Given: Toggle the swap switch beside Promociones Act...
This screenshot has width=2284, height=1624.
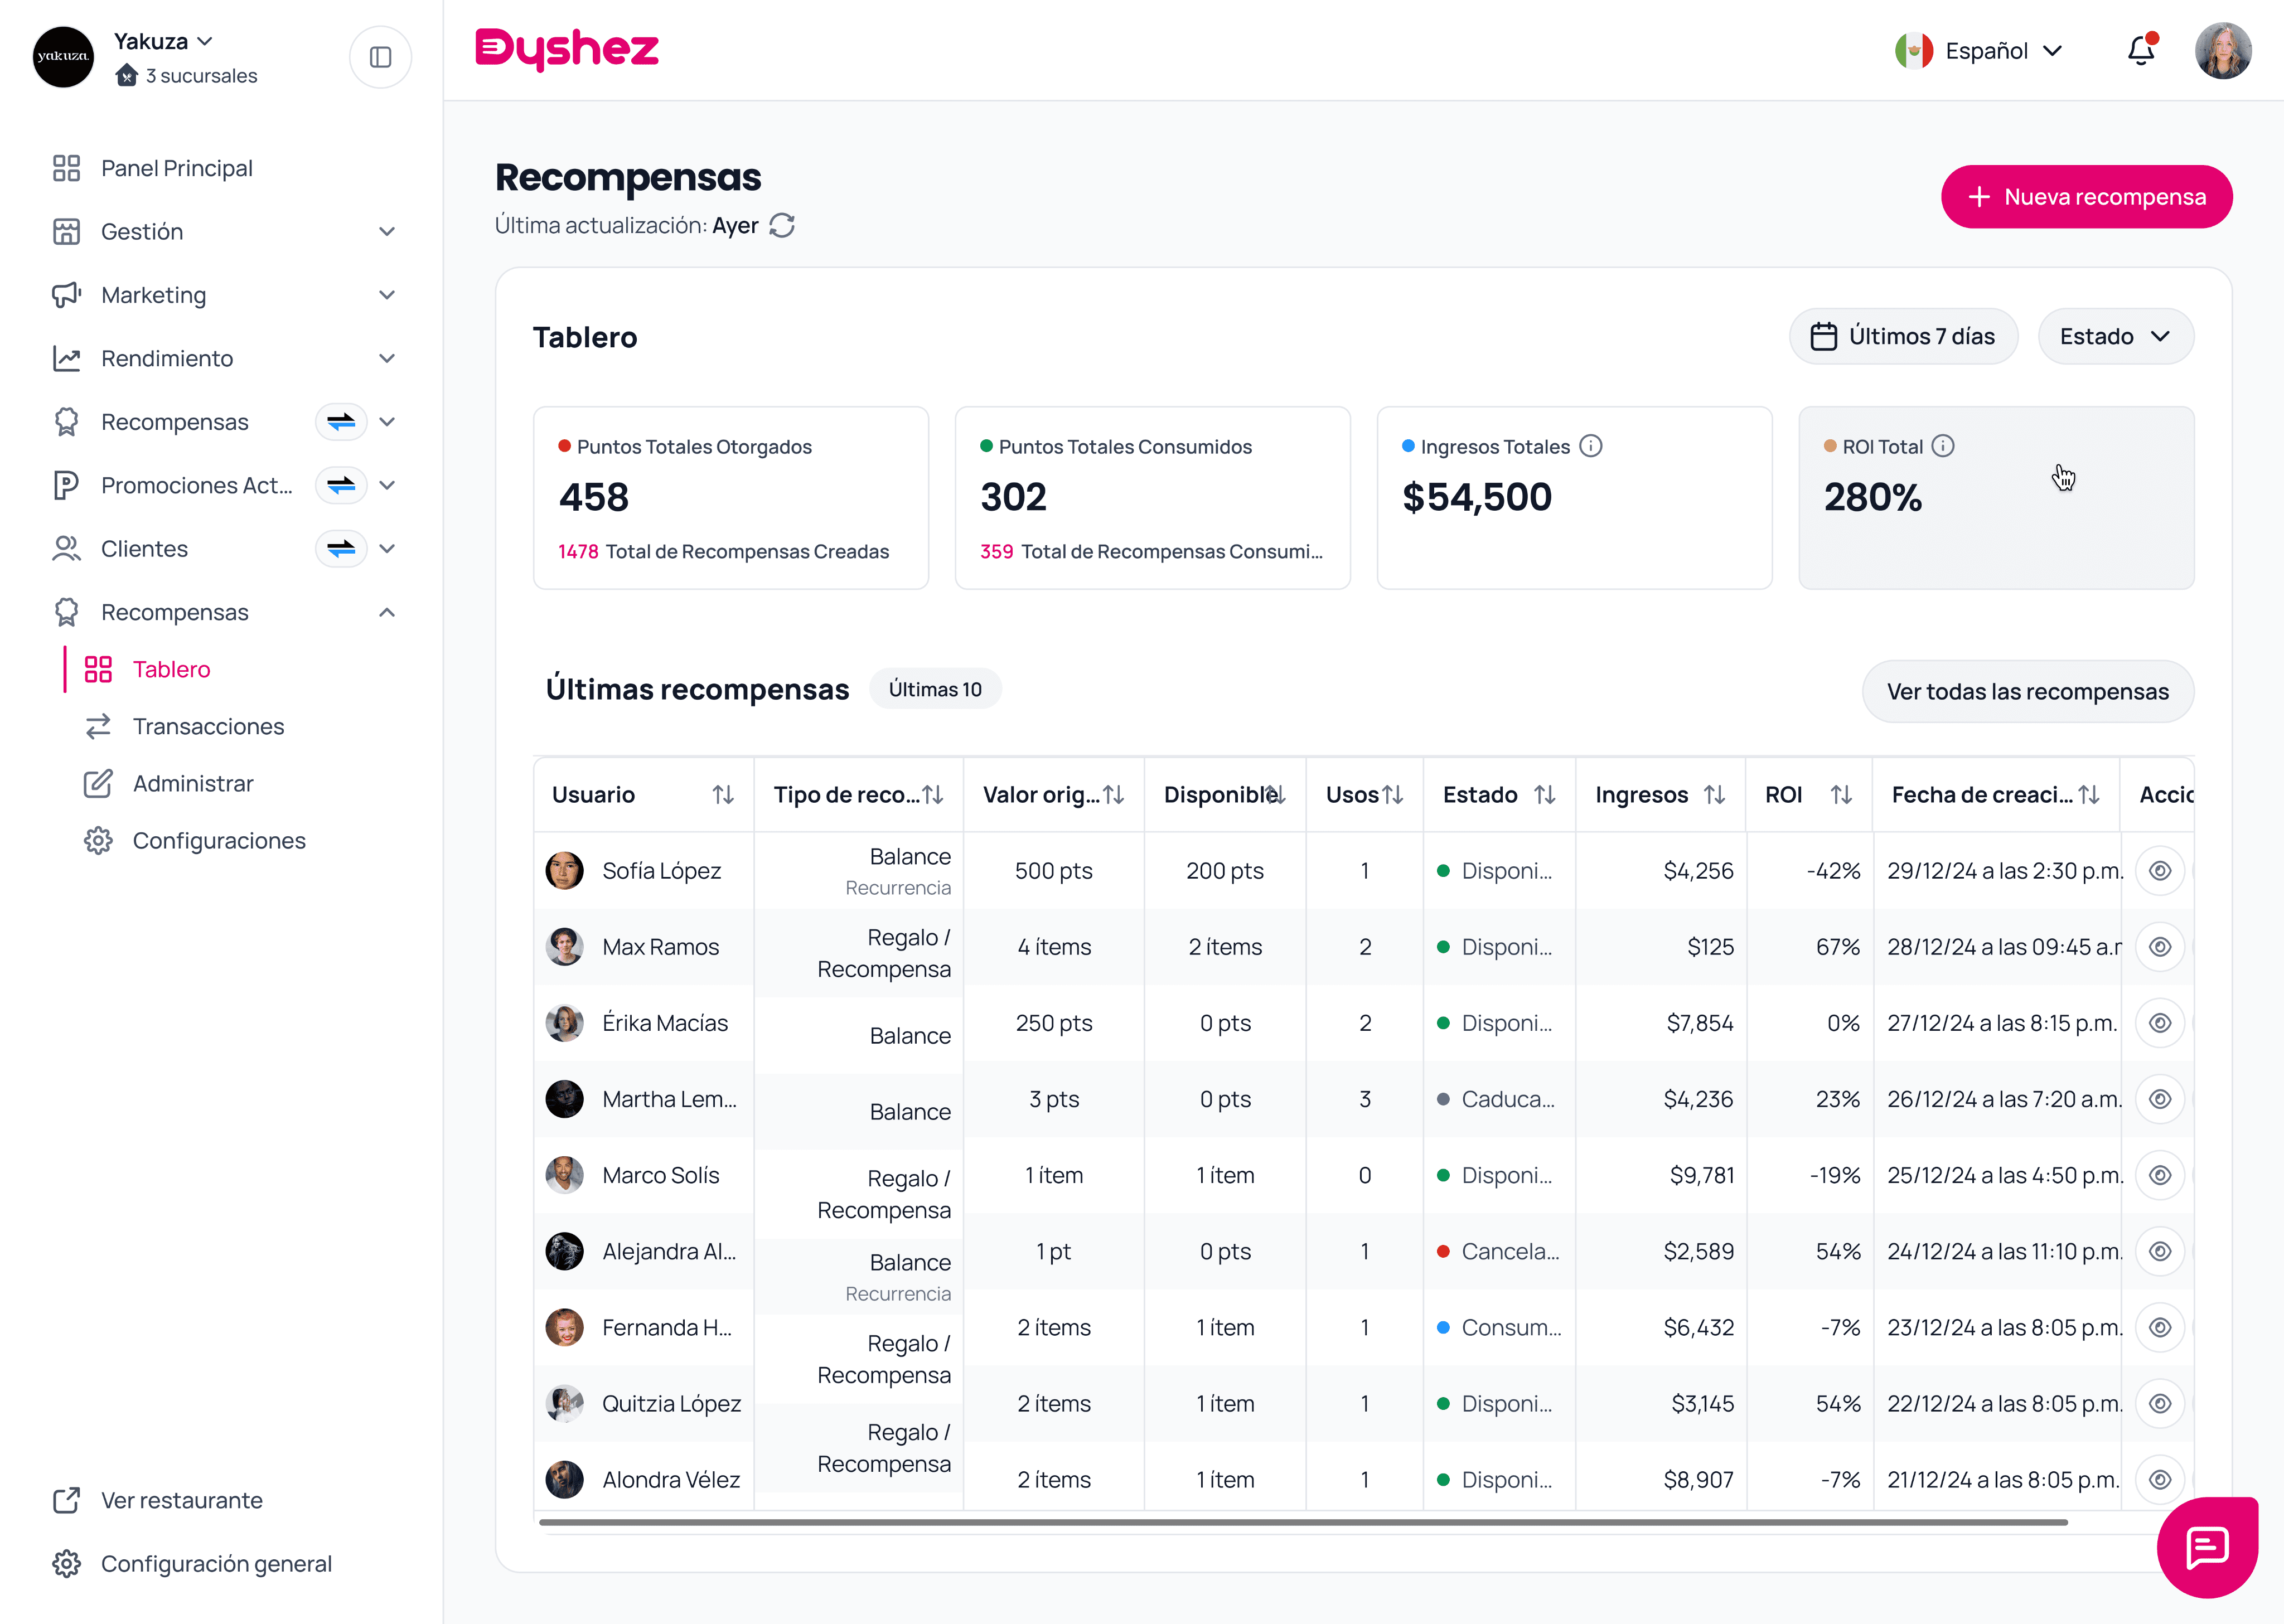Looking at the screenshot, I should [x=341, y=485].
